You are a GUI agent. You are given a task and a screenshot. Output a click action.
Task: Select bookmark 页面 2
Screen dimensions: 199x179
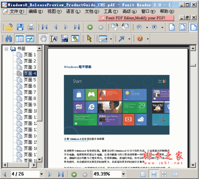(x=30, y=61)
